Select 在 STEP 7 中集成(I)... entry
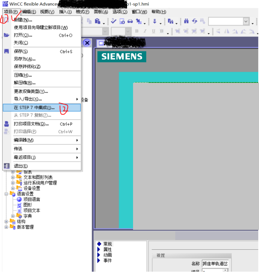Viewport: 259px width, 272px height. (x=42, y=107)
